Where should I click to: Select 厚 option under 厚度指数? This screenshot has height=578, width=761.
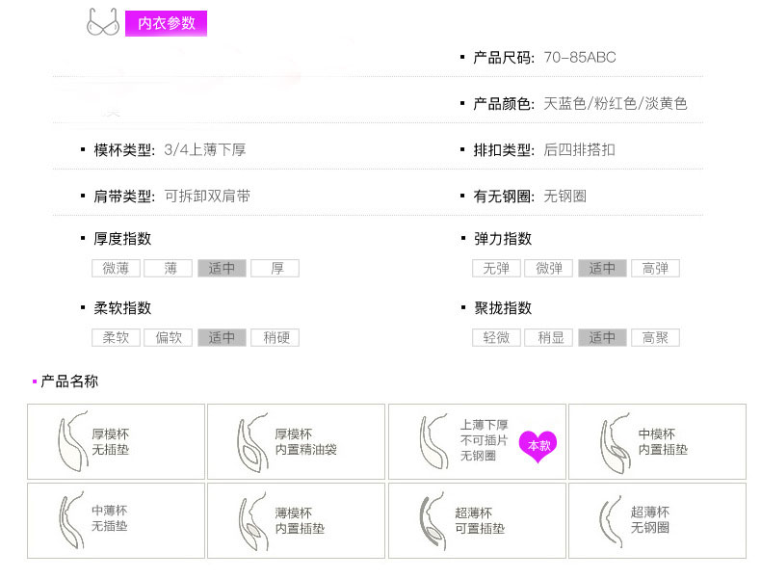pos(276,269)
